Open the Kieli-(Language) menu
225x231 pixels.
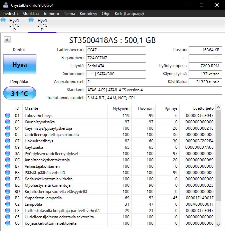click(x=129, y=14)
